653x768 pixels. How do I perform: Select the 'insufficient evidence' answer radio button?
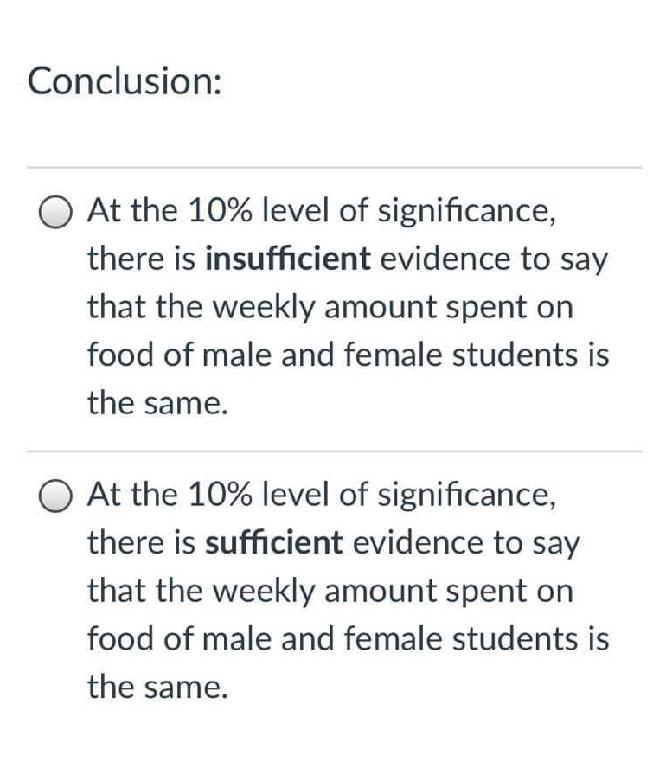coord(54,210)
